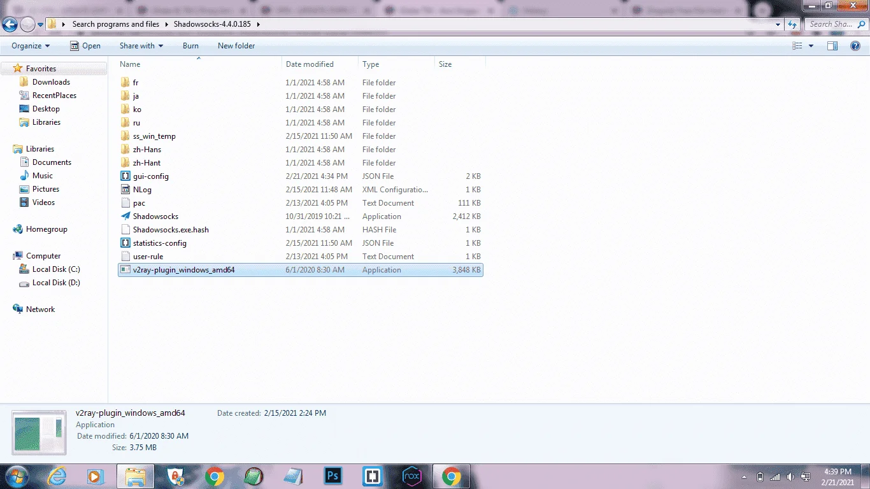
Task: Open Network in the navigation pane
Action: [x=40, y=309]
